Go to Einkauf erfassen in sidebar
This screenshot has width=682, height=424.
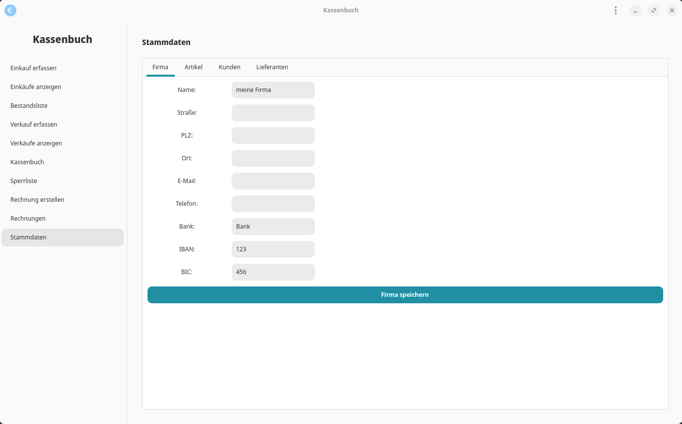pos(34,68)
